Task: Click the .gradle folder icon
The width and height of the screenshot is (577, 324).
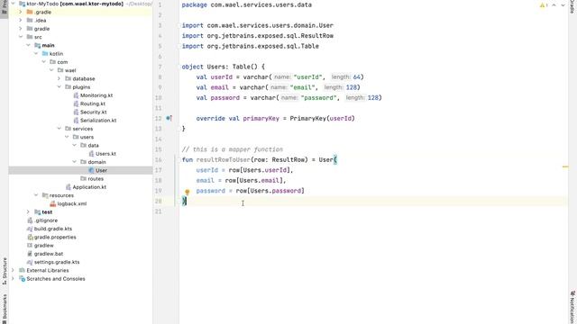Action: 30,12
